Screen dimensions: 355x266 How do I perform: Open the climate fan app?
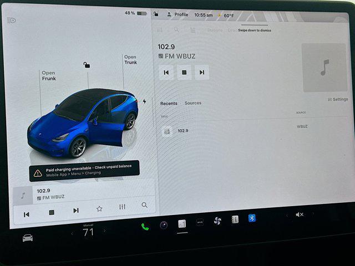pyautogui.click(x=217, y=221)
